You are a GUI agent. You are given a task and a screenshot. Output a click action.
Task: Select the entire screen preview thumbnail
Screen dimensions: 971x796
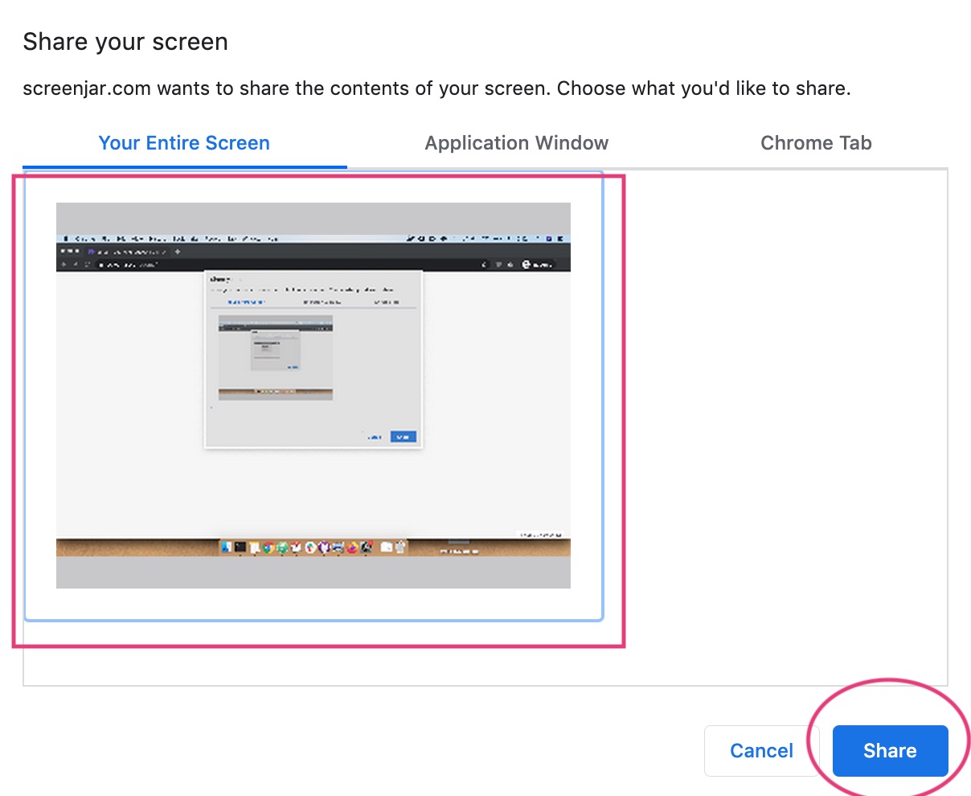(313, 394)
